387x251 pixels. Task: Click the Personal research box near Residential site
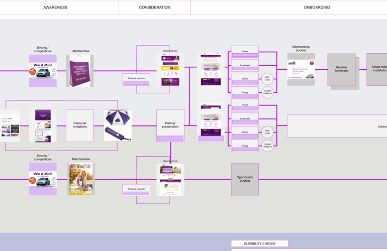click(136, 79)
